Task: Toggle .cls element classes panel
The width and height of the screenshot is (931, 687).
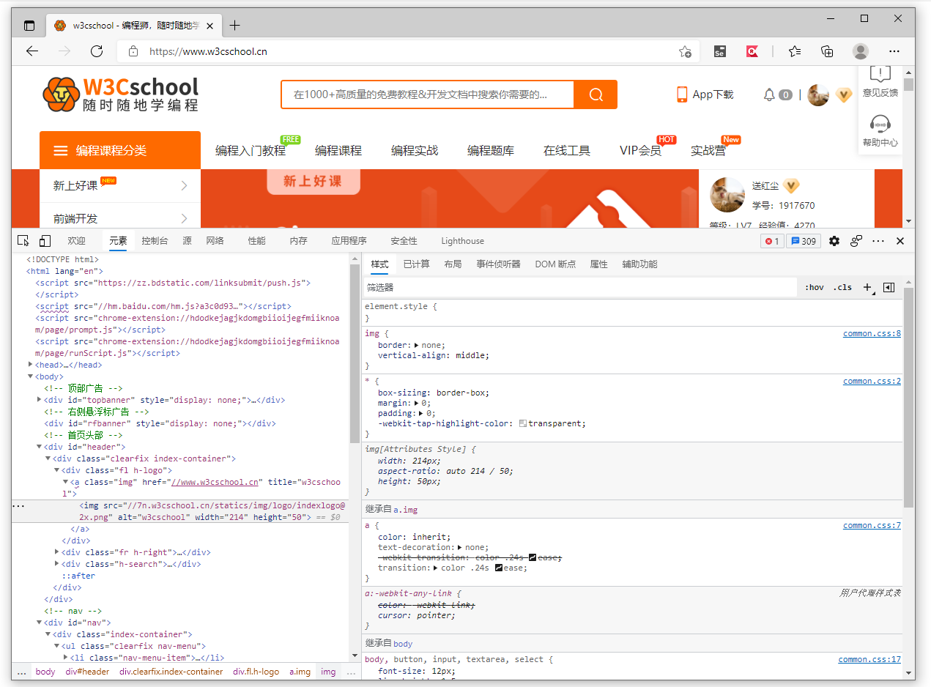Action: [842, 287]
